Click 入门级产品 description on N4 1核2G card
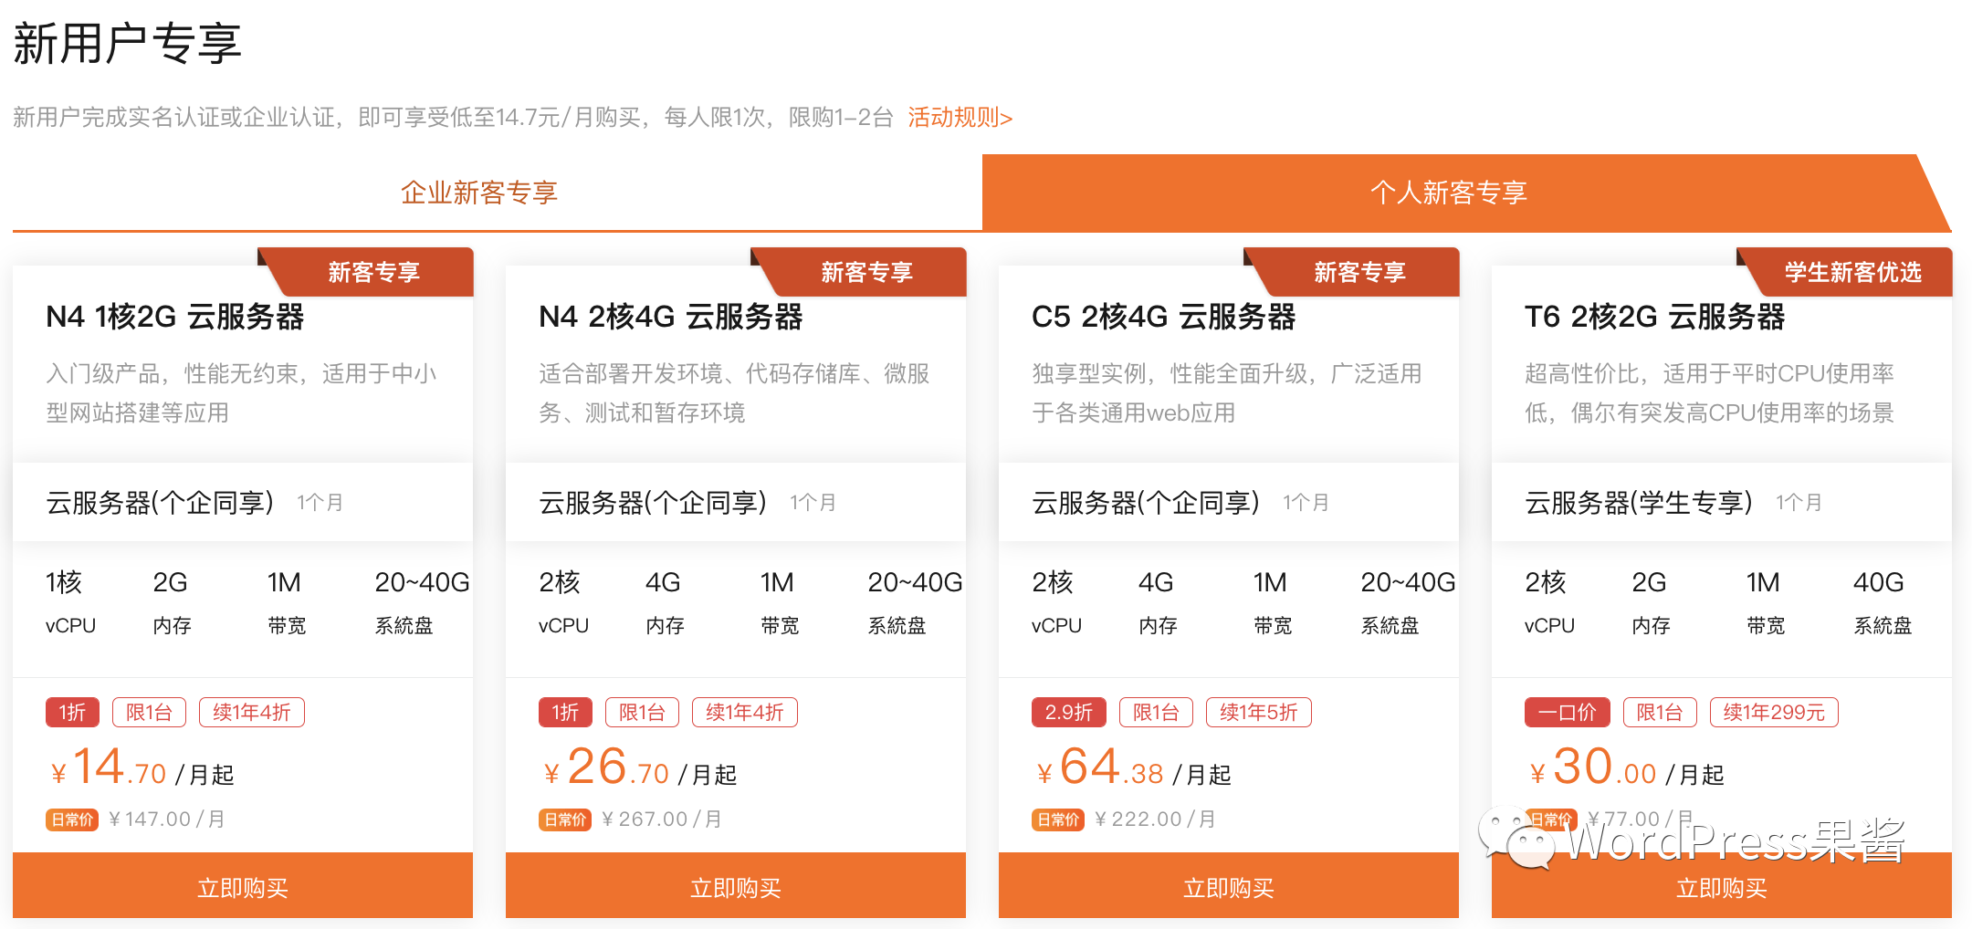 pos(241,393)
